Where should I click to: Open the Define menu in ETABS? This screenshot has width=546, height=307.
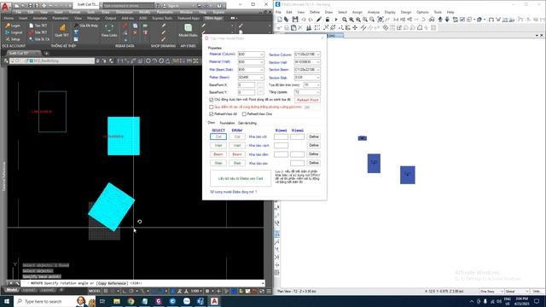pyautogui.click(x=315, y=12)
